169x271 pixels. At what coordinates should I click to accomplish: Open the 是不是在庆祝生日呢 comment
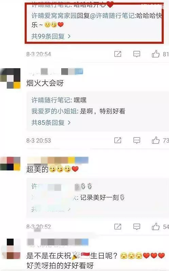click(96, 260)
